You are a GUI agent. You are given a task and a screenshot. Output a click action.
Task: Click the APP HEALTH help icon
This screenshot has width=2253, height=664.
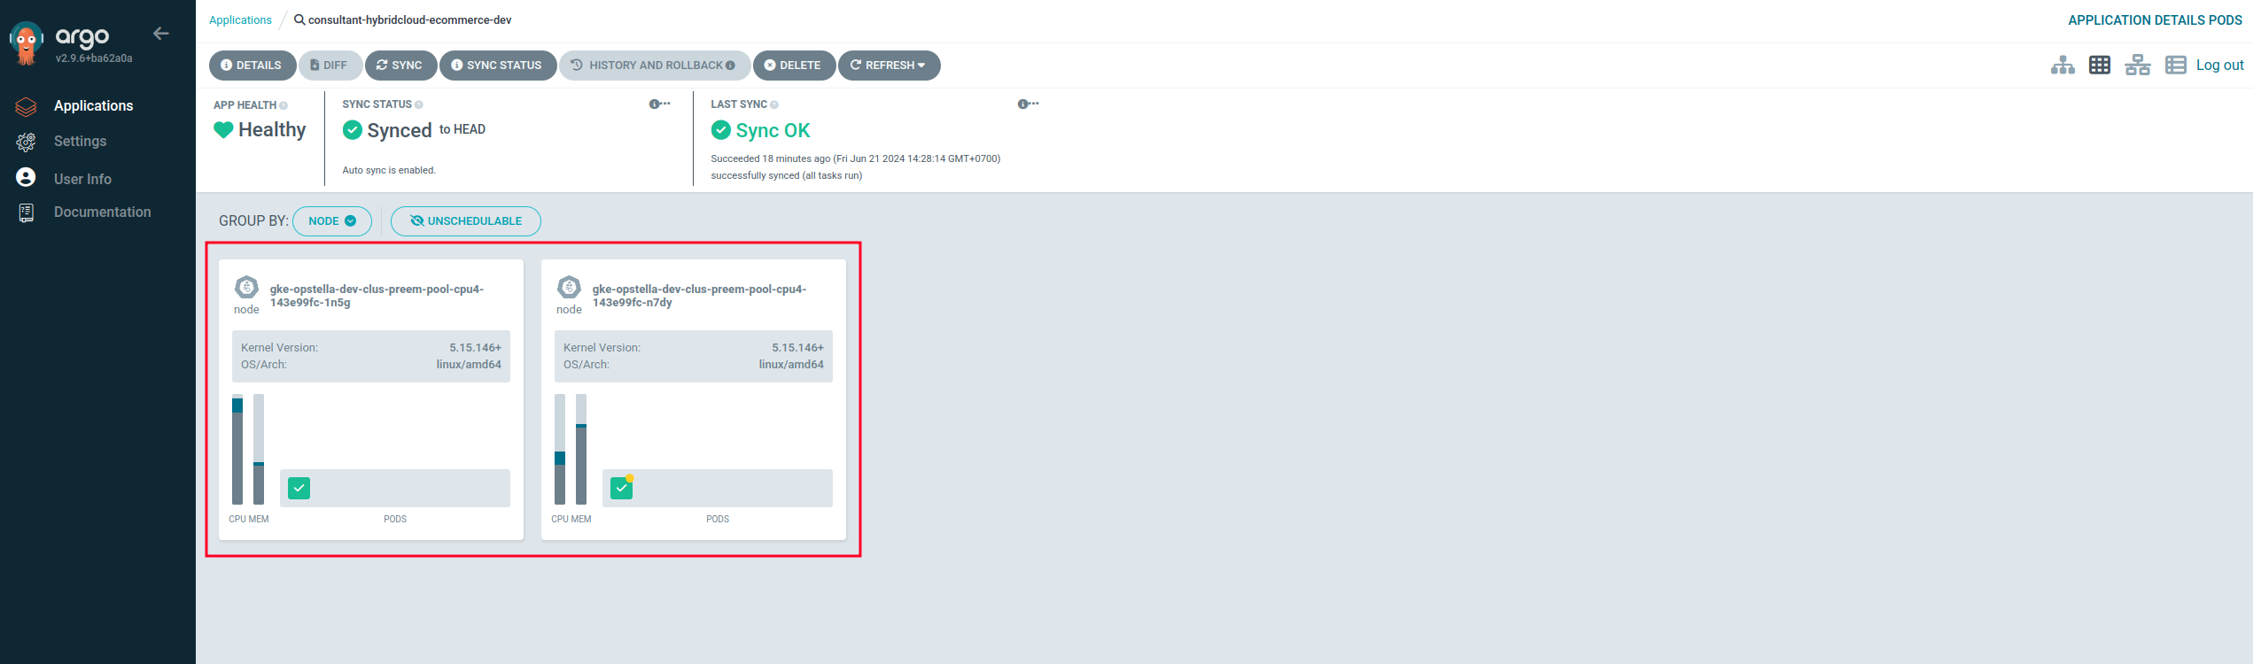coord(284,105)
